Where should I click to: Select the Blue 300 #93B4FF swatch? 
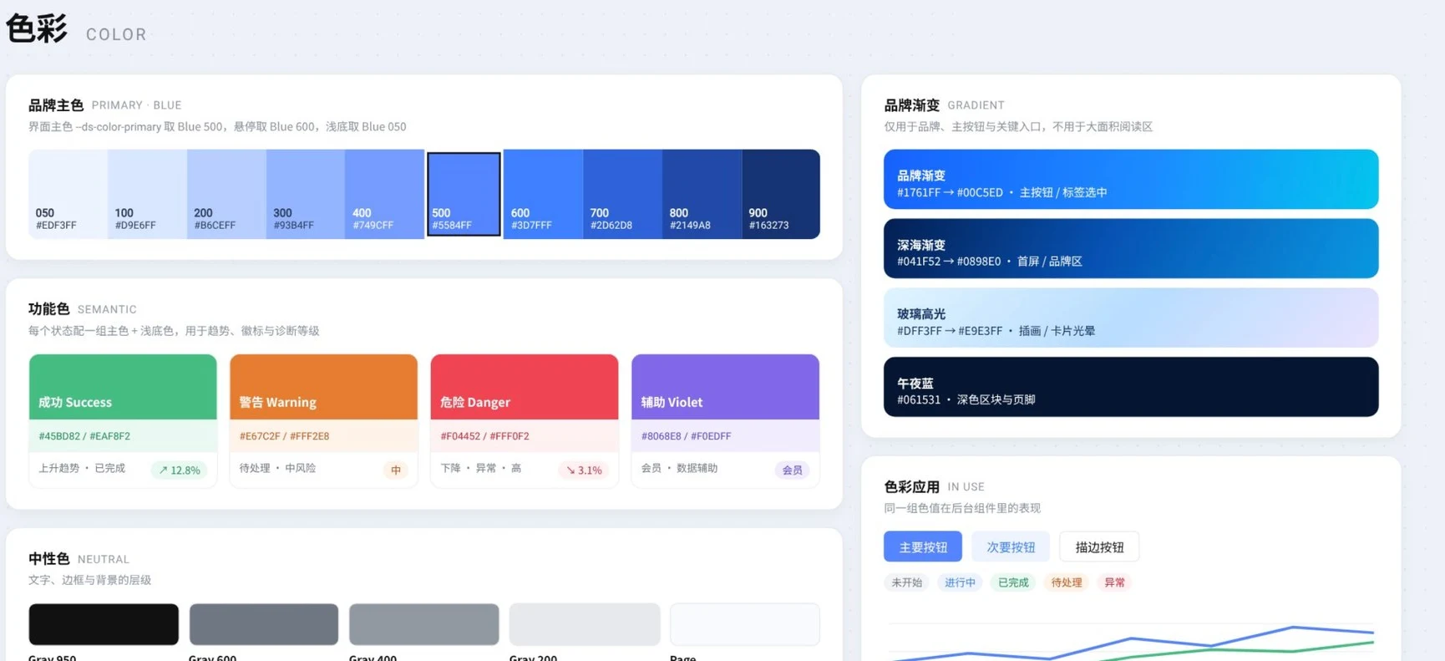click(x=306, y=194)
